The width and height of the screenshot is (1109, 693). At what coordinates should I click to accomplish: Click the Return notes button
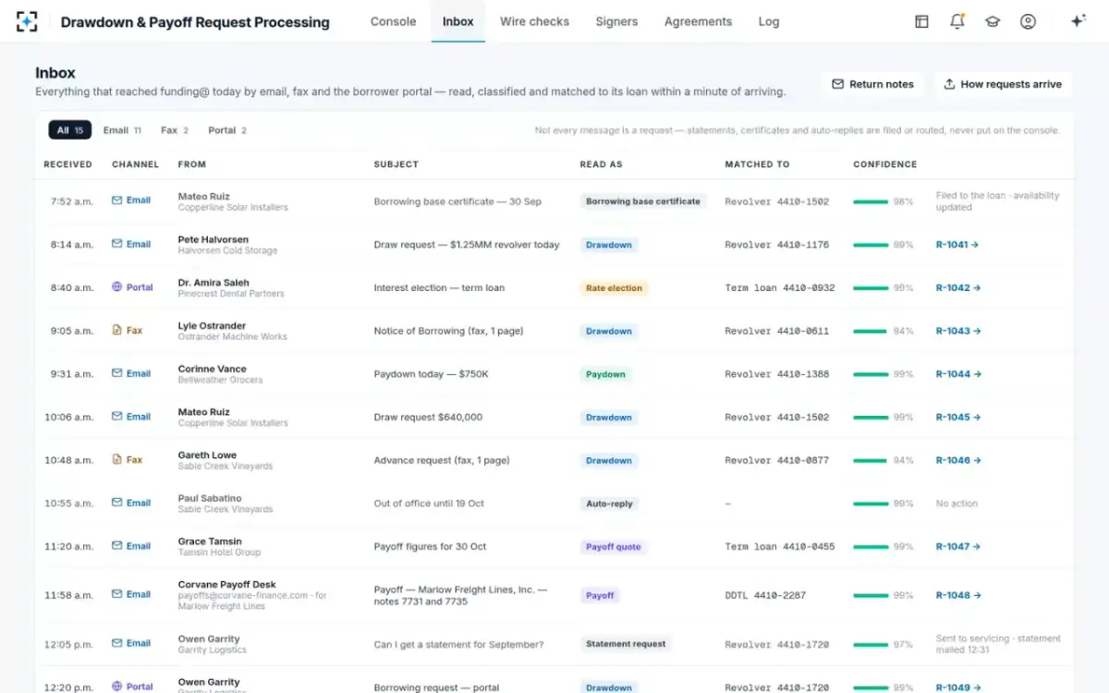(872, 84)
